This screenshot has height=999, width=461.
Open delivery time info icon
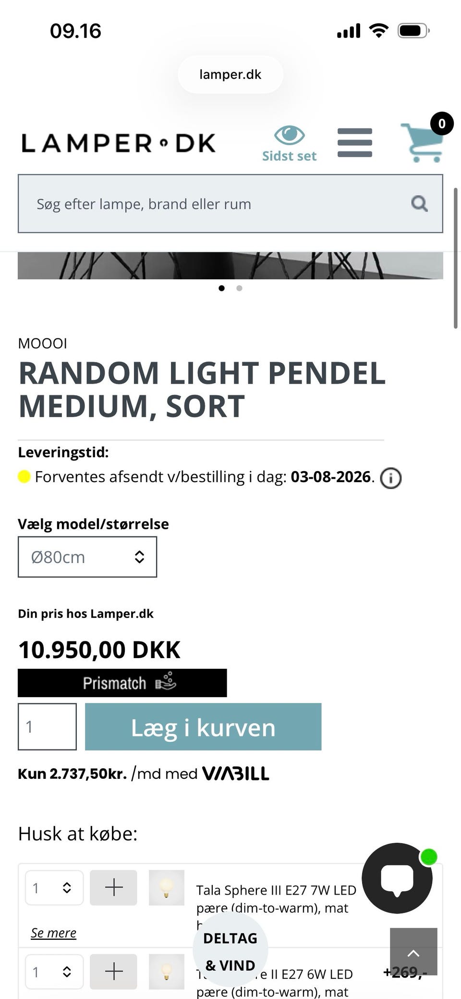(390, 478)
